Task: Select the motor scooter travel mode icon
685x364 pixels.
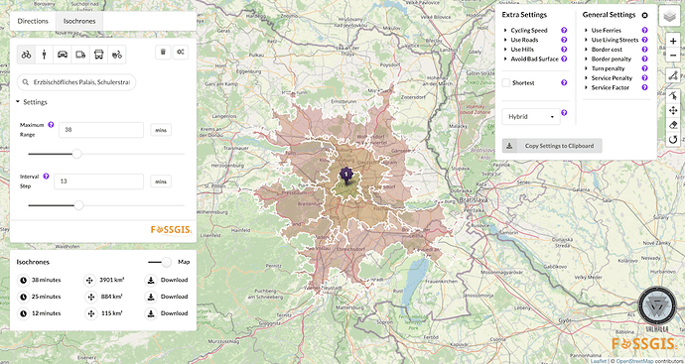Action: pos(116,55)
